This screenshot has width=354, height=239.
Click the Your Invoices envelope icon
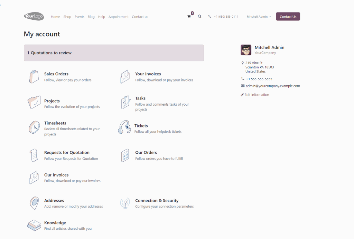tap(125, 76)
